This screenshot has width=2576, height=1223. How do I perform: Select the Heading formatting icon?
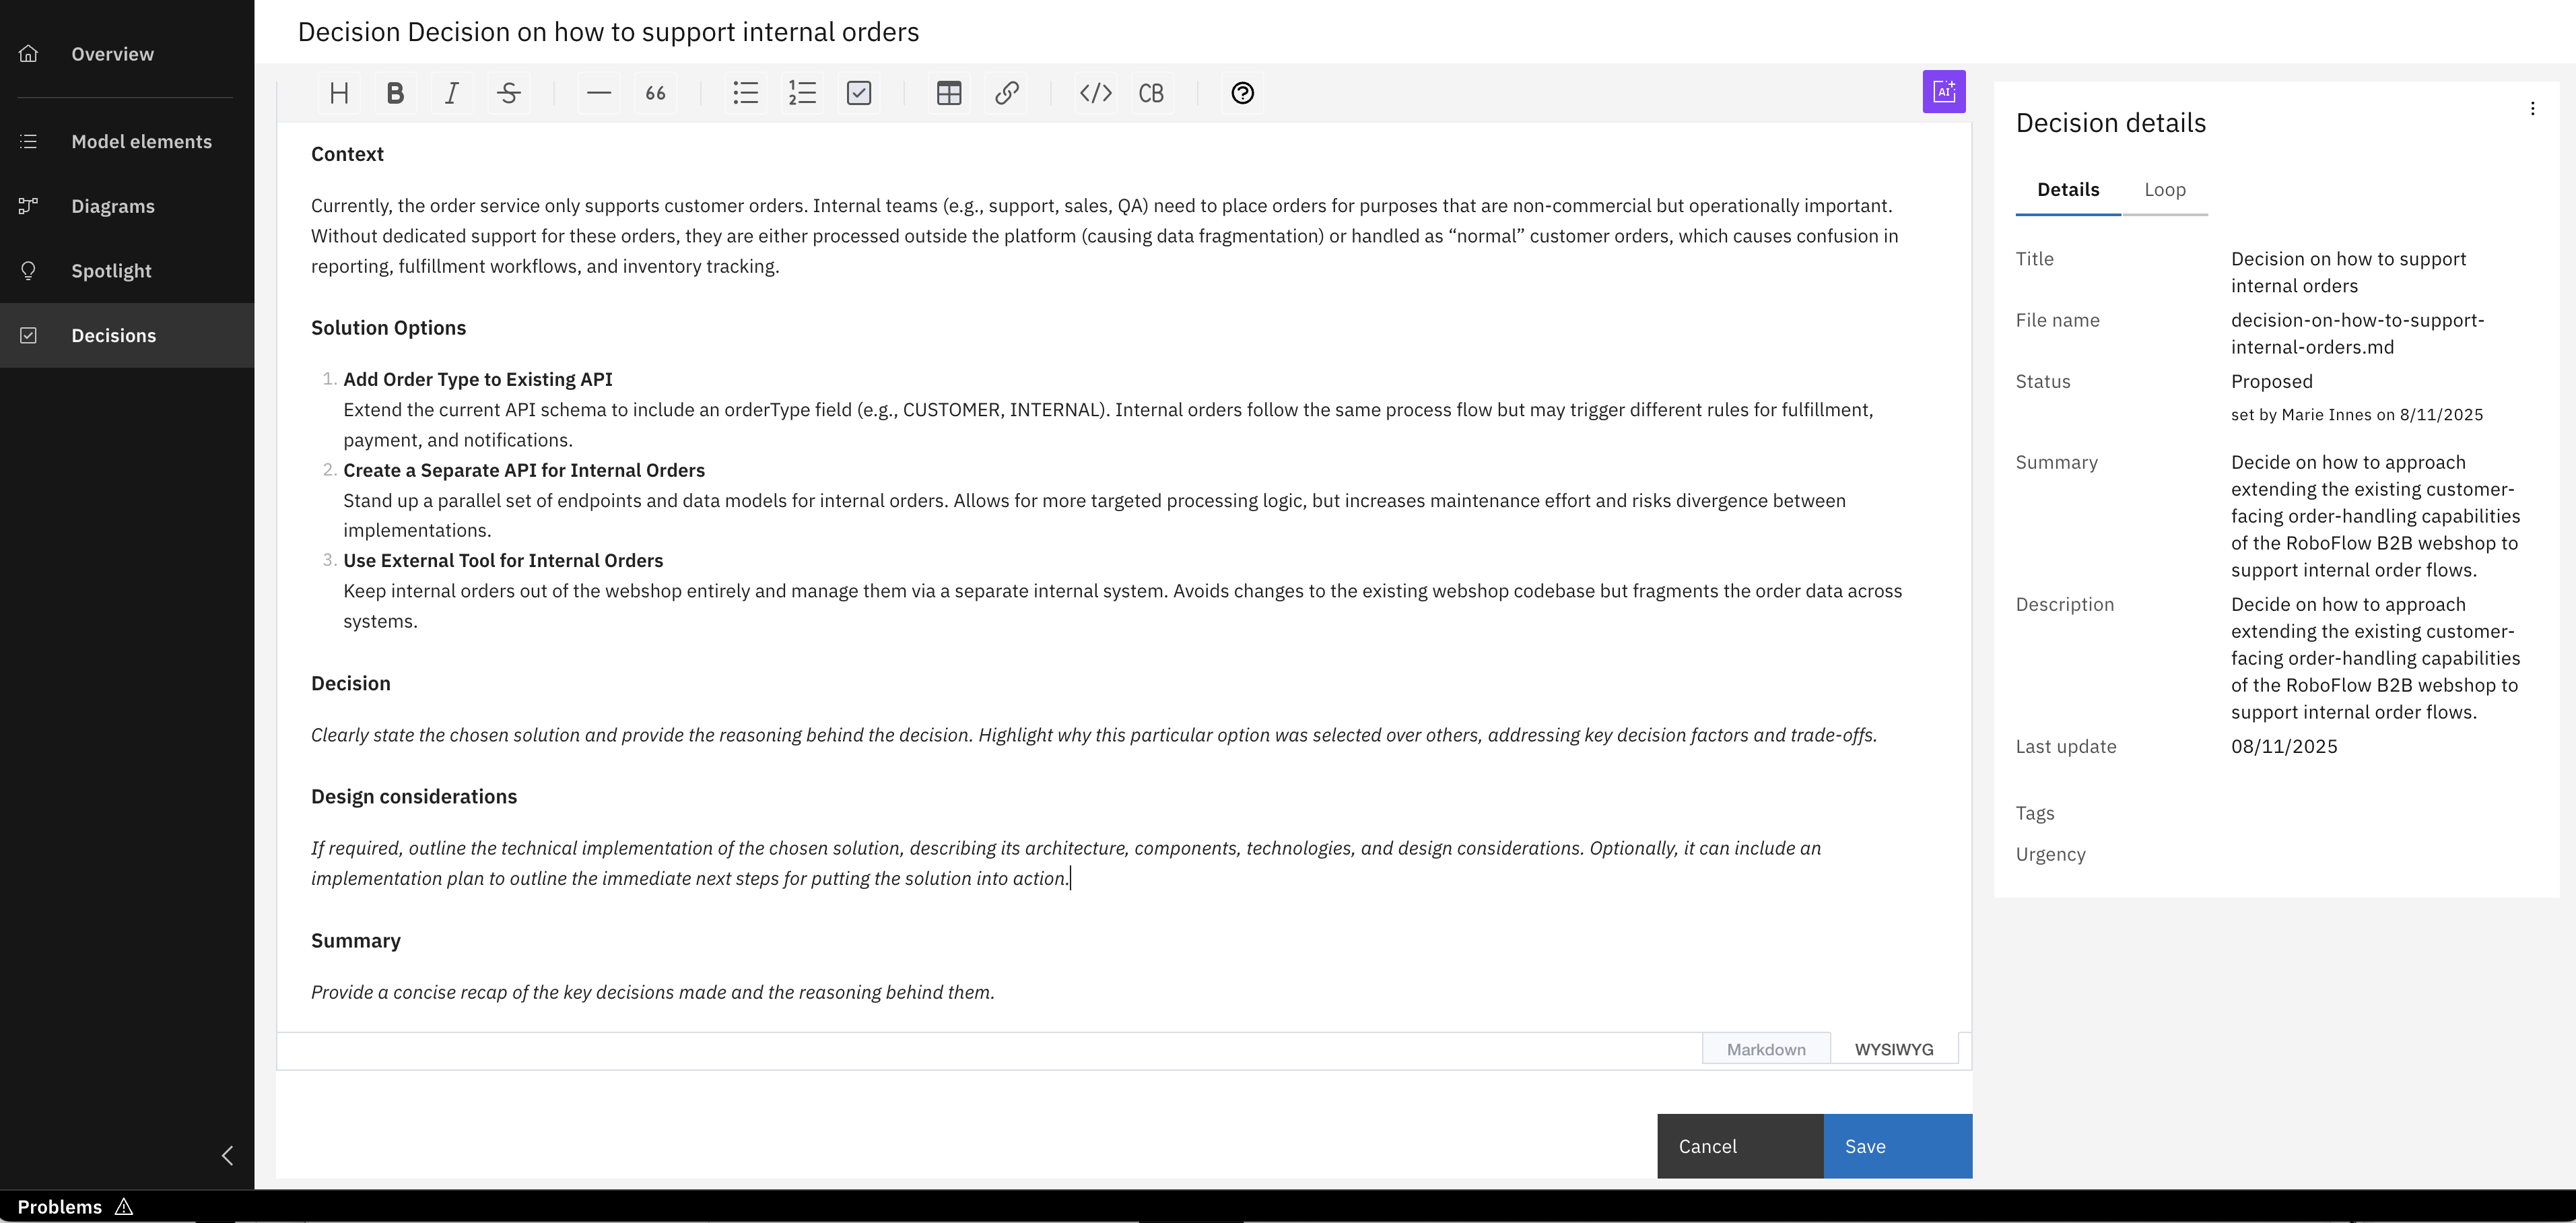click(x=338, y=92)
